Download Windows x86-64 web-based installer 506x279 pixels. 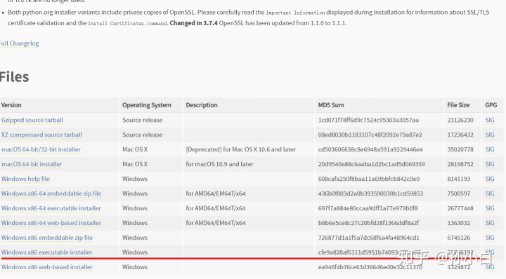[x=51, y=223]
